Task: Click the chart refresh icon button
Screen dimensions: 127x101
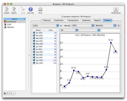Action: (119, 26)
